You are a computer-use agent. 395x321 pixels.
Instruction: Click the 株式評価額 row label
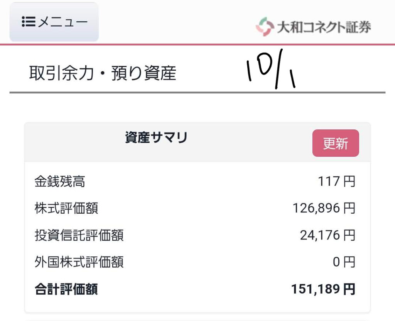(x=66, y=209)
